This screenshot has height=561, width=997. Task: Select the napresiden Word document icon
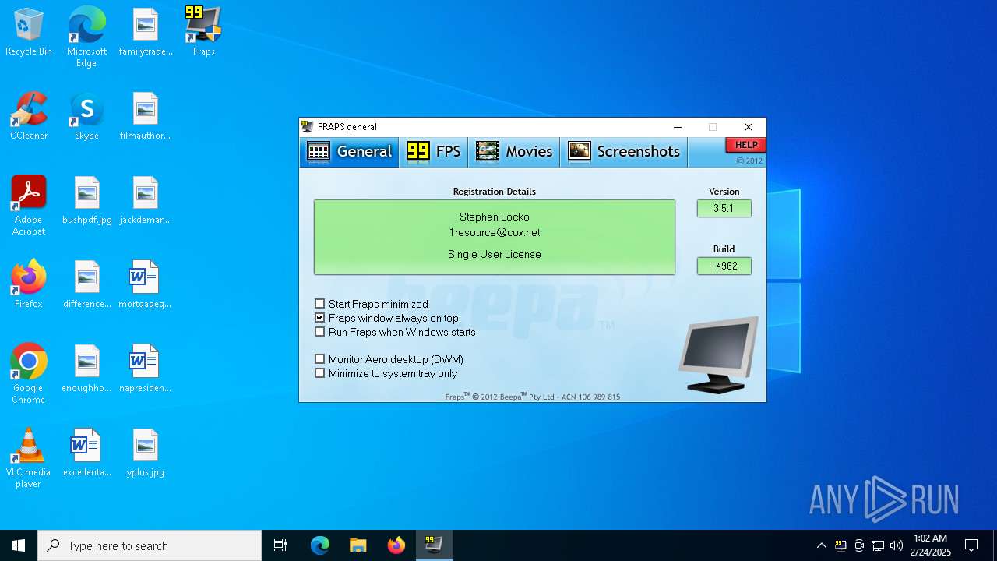point(145,369)
